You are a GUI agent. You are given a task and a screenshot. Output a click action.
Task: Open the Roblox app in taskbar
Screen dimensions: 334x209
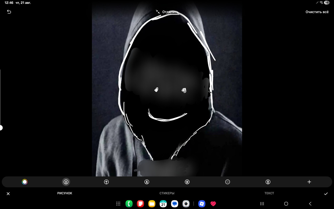point(202,204)
